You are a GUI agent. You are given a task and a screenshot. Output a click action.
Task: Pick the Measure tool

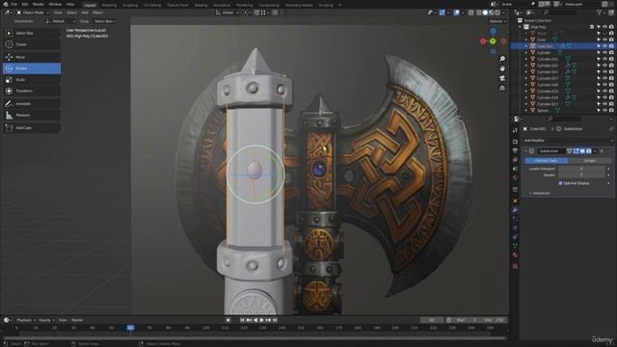coord(32,116)
